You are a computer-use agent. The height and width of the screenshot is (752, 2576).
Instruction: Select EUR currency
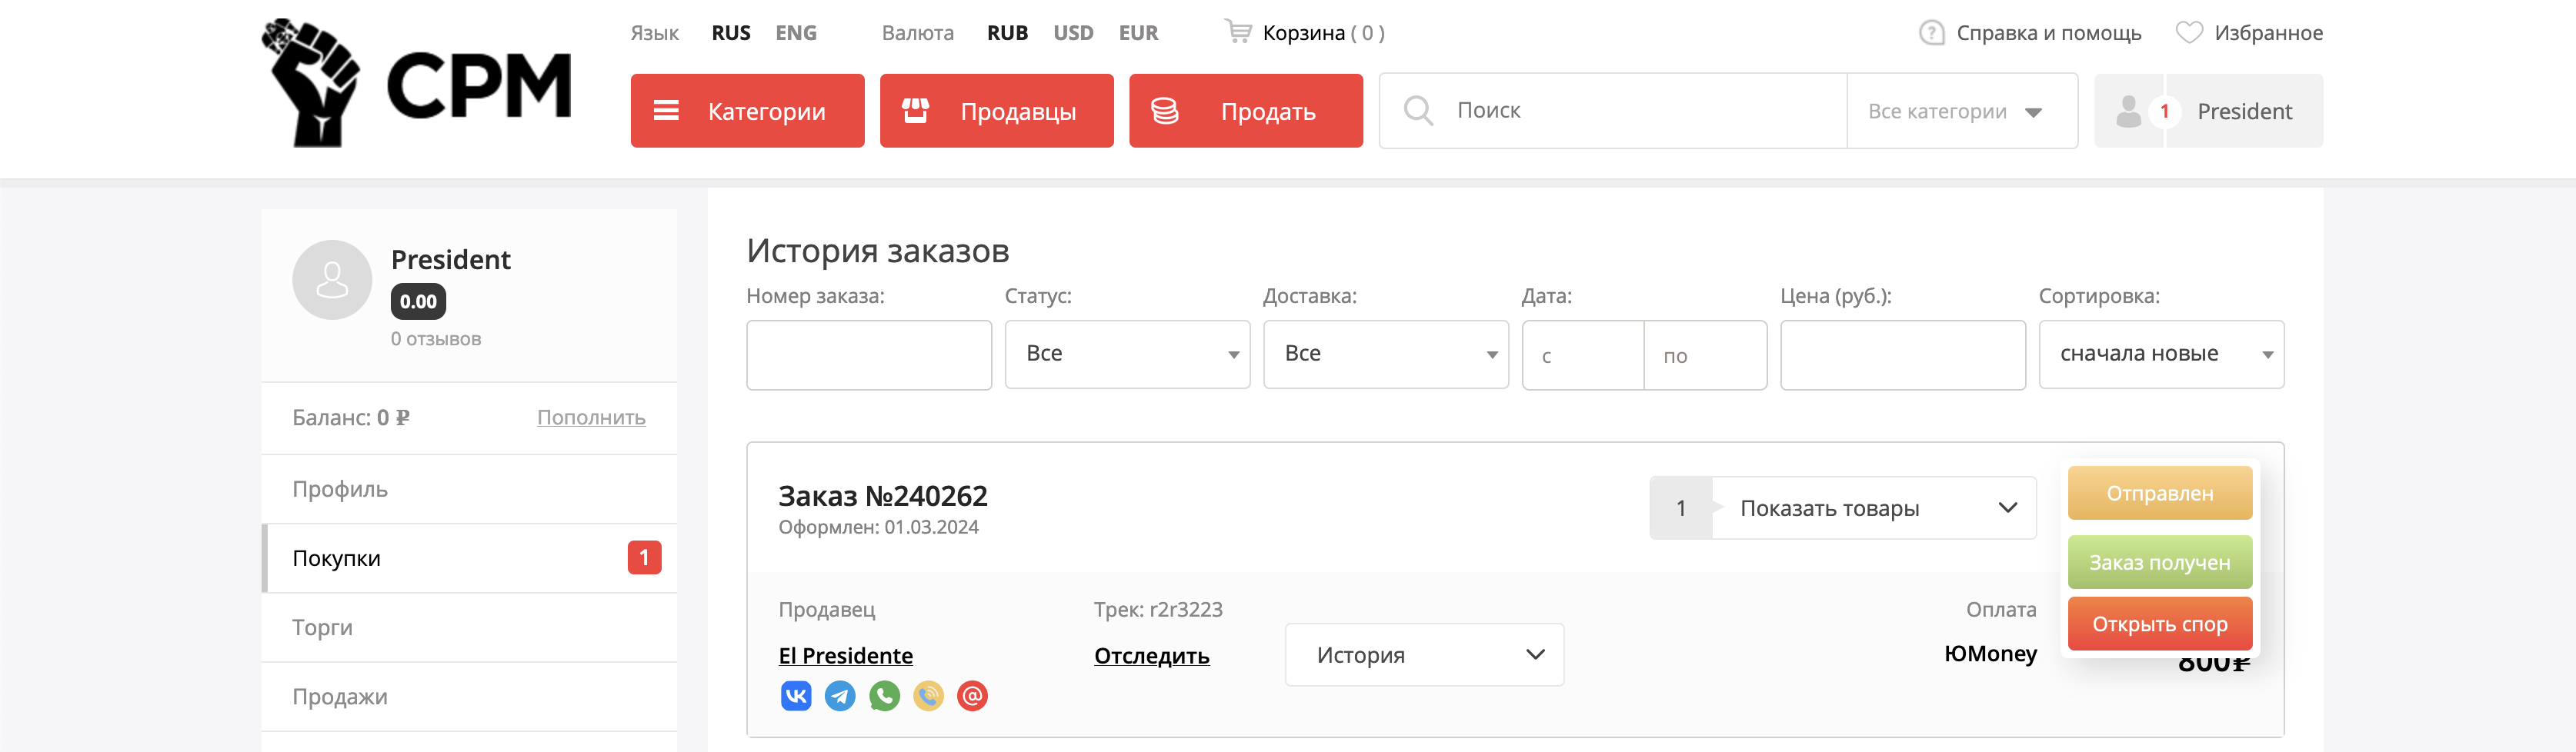click(x=1138, y=33)
